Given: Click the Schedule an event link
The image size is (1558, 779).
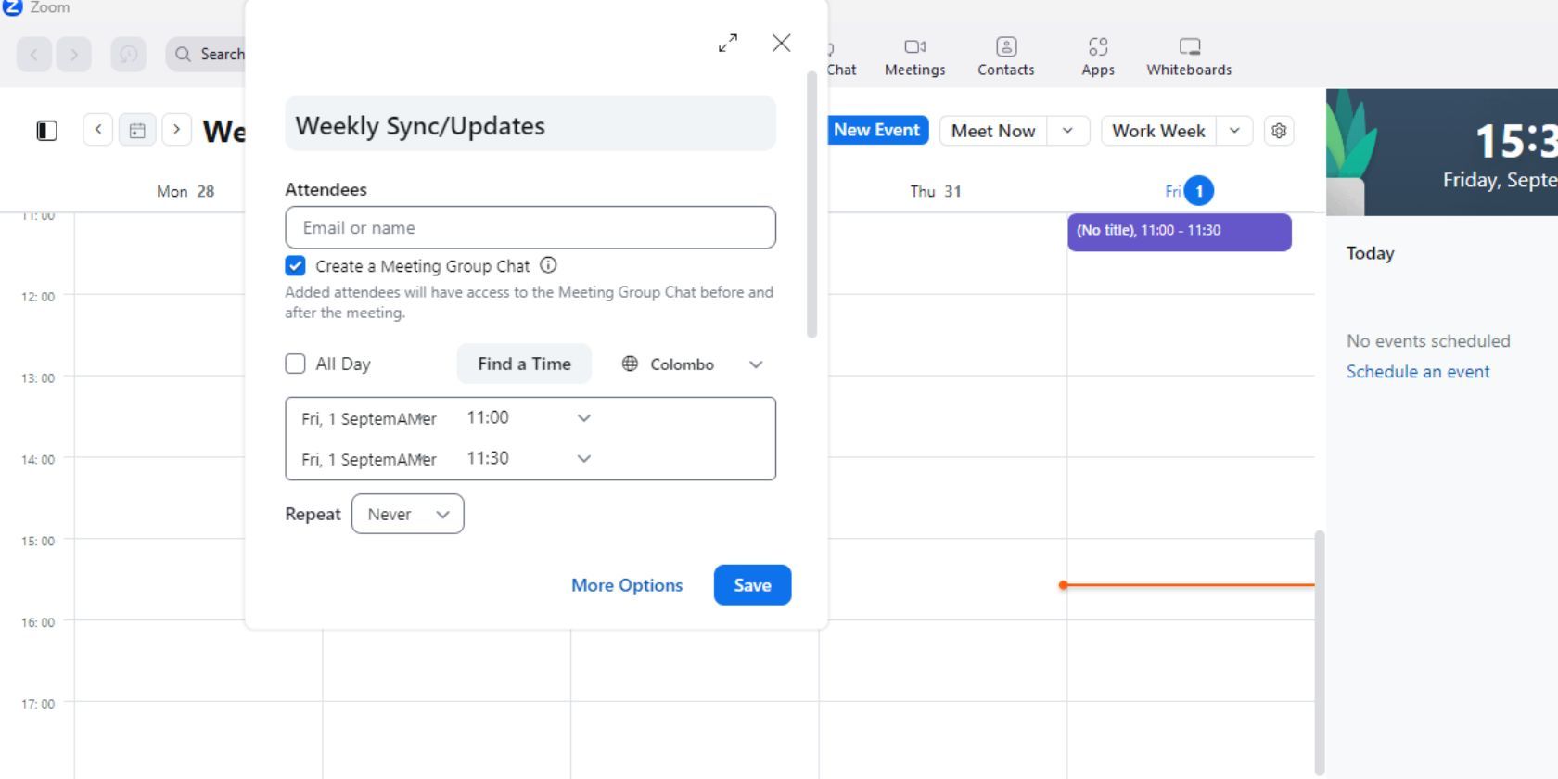Looking at the screenshot, I should (x=1418, y=372).
